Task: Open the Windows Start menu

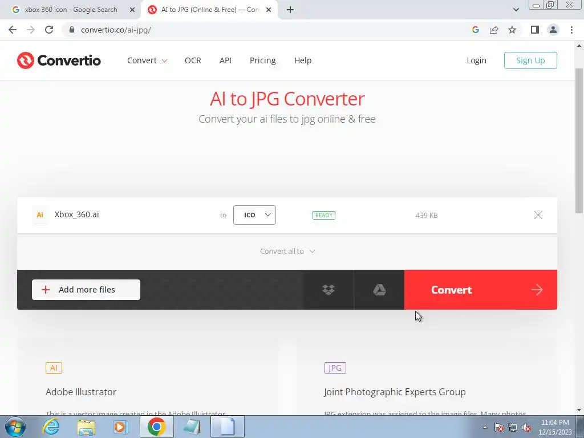Action: [x=15, y=427]
